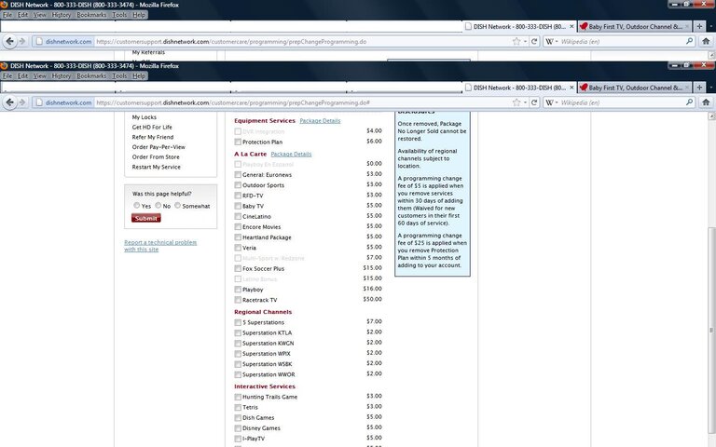Open the Help menu in the background Firefox window
The width and height of the screenshot is (716, 447).
pos(139,15)
